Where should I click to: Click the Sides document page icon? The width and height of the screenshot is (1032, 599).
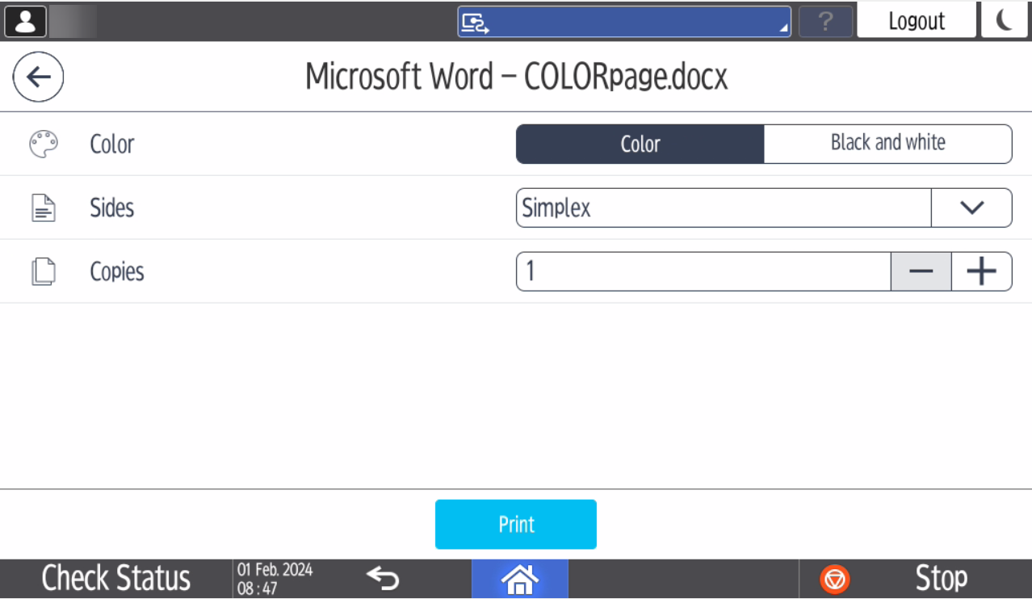pos(44,207)
